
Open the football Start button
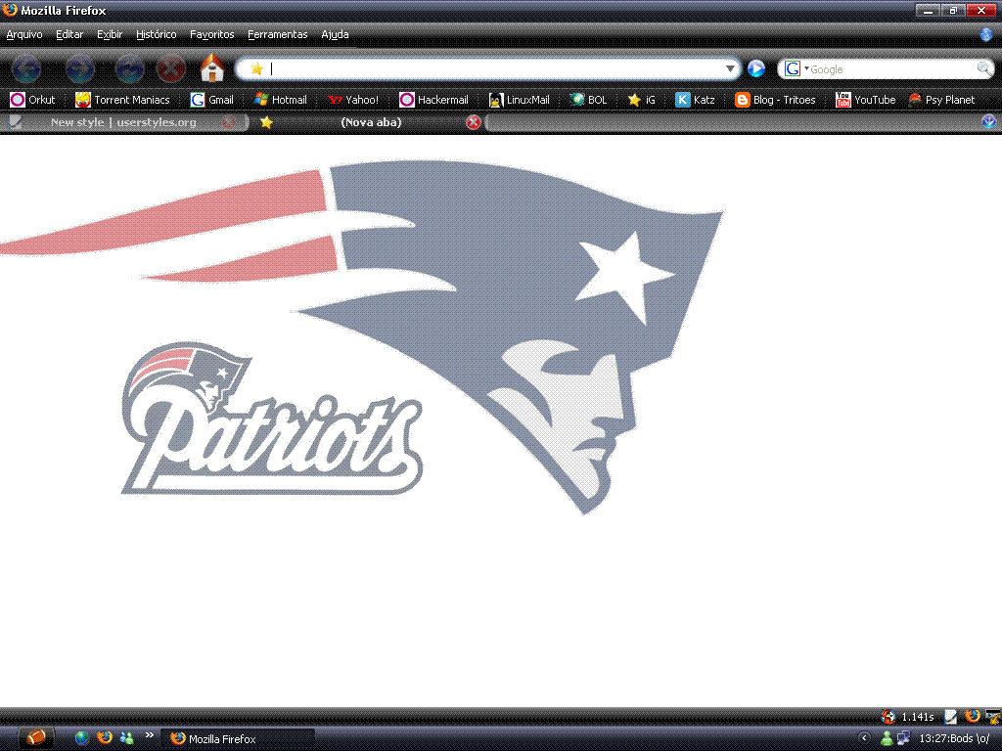[36, 737]
